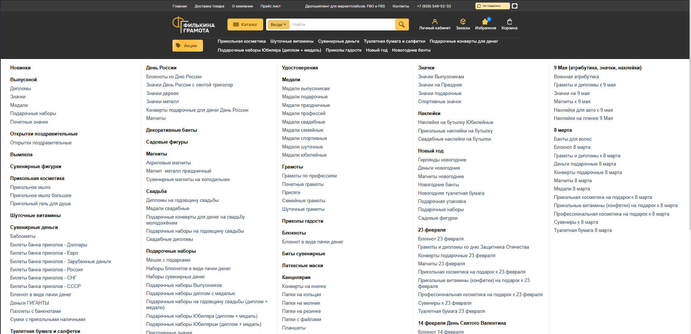The height and width of the screenshot is (334, 691).
Task: Open the Вымпела category heading
Action: [x=21, y=155]
